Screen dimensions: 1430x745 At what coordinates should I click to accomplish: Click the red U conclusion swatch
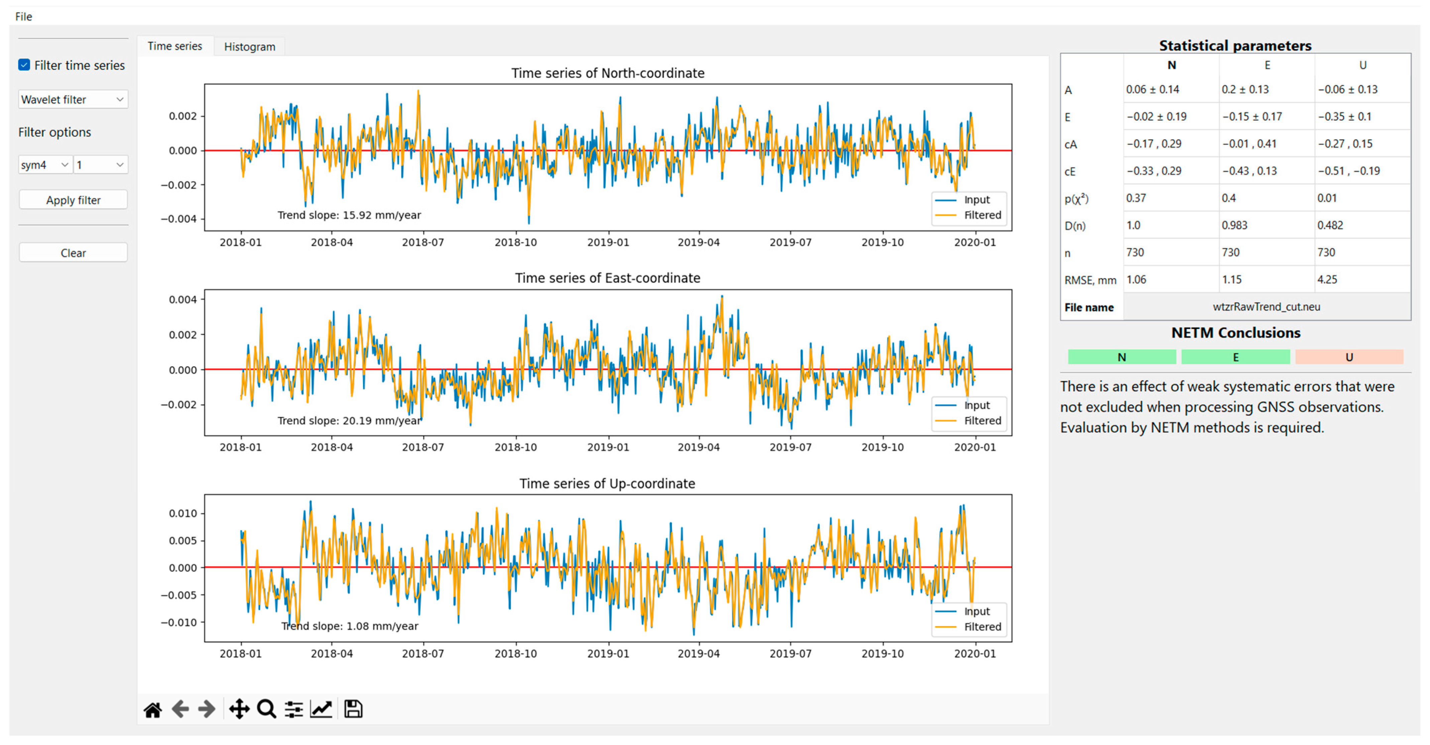point(1348,357)
